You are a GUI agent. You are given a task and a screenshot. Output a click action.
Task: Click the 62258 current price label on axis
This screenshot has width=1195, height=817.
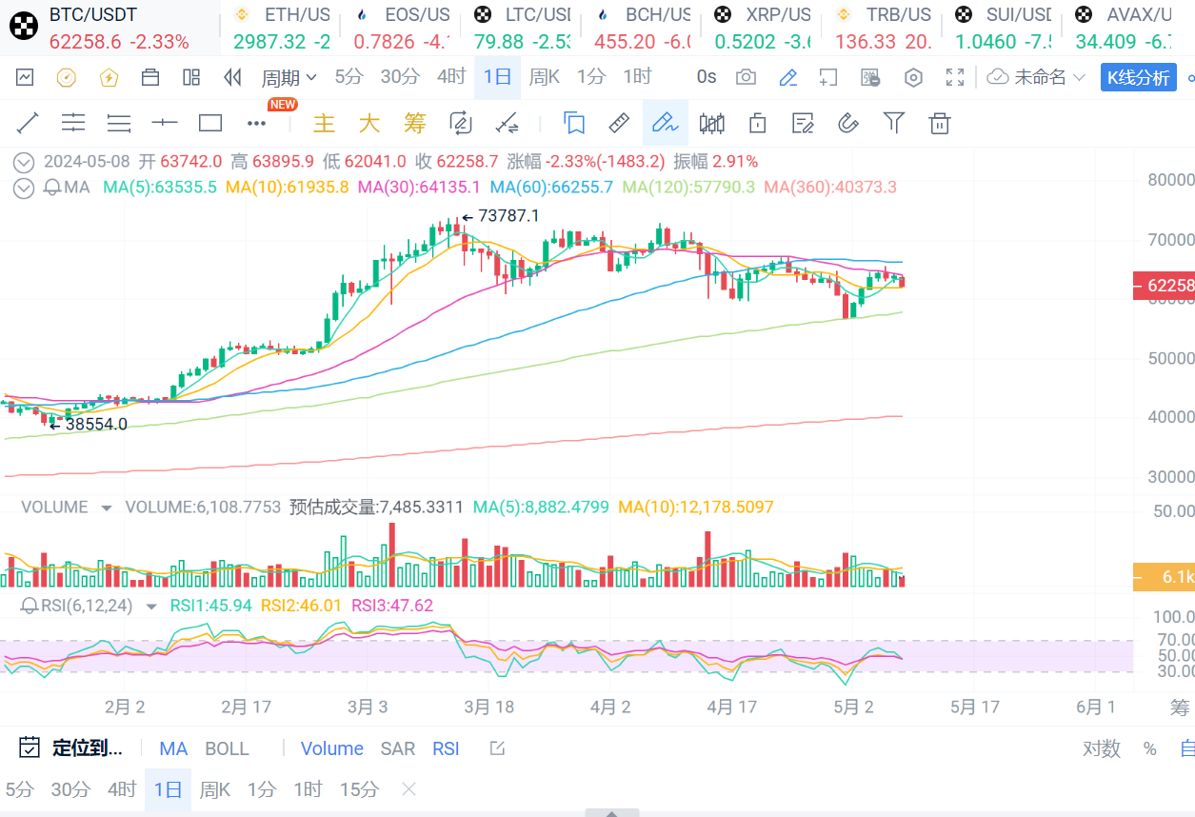click(1164, 285)
